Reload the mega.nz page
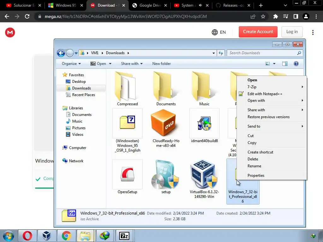 27,16
